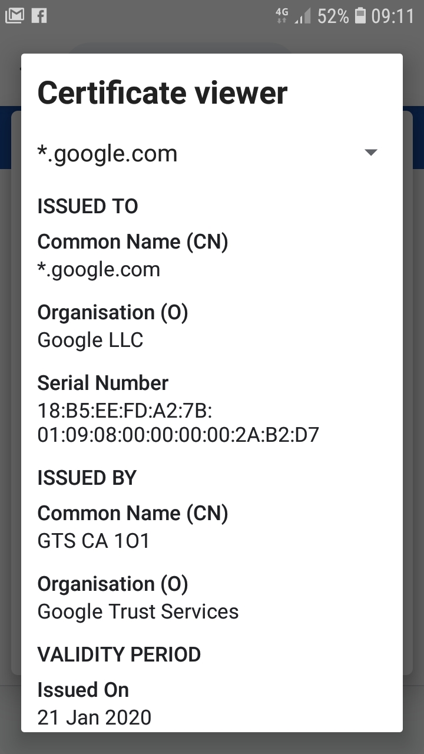This screenshot has height=754, width=424.
Task: Tap the VALIDITY PERIOD section header
Action: coord(119,654)
